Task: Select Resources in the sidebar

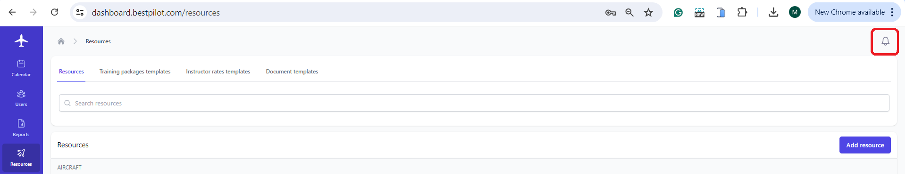Action: (x=21, y=158)
